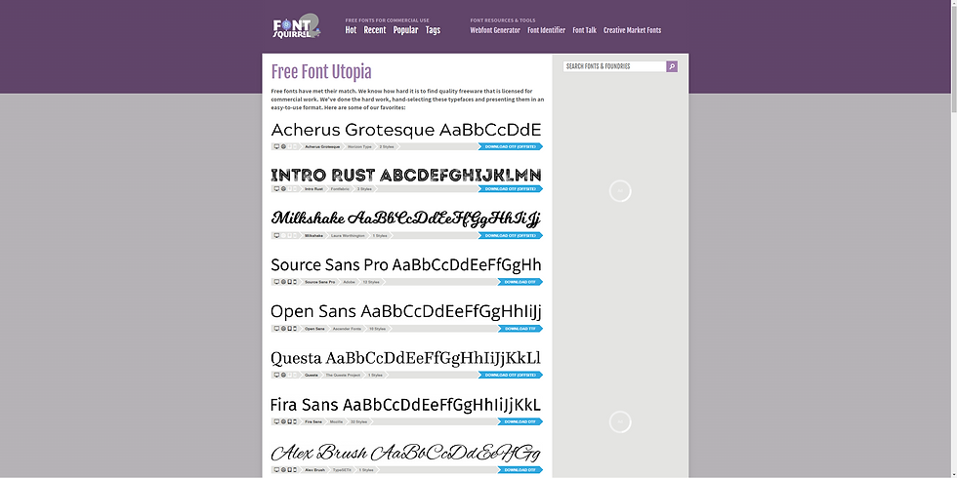Click web license icon for Source Sans Pro
The width and height of the screenshot is (957, 478).
(283, 282)
